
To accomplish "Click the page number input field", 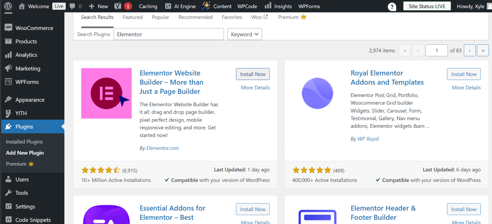I will click(x=436, y=50).
